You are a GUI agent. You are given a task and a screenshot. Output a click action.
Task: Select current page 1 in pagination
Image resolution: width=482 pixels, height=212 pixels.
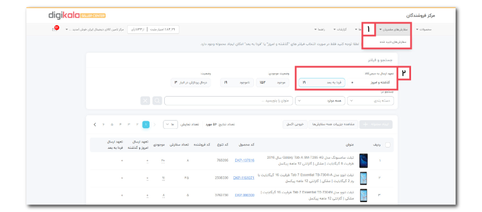(x=146, y=125)
